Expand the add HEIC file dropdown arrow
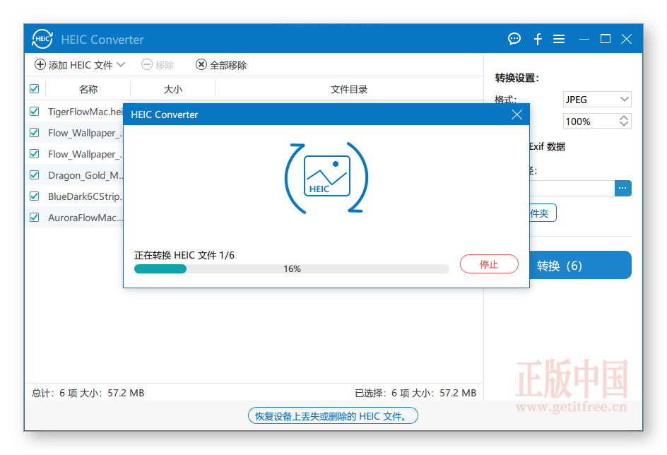The width and height of the screenshot is (667, 455). tap(121, 64)
